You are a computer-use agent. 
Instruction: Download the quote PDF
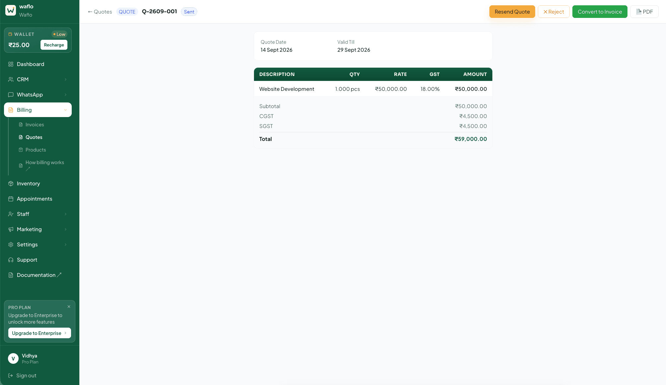(644, 12)
